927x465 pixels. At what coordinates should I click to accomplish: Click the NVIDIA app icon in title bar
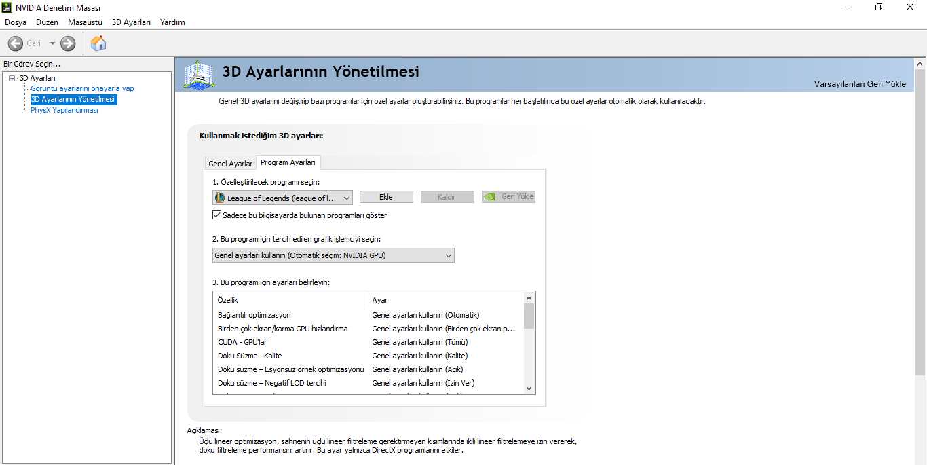click(6, 7)
